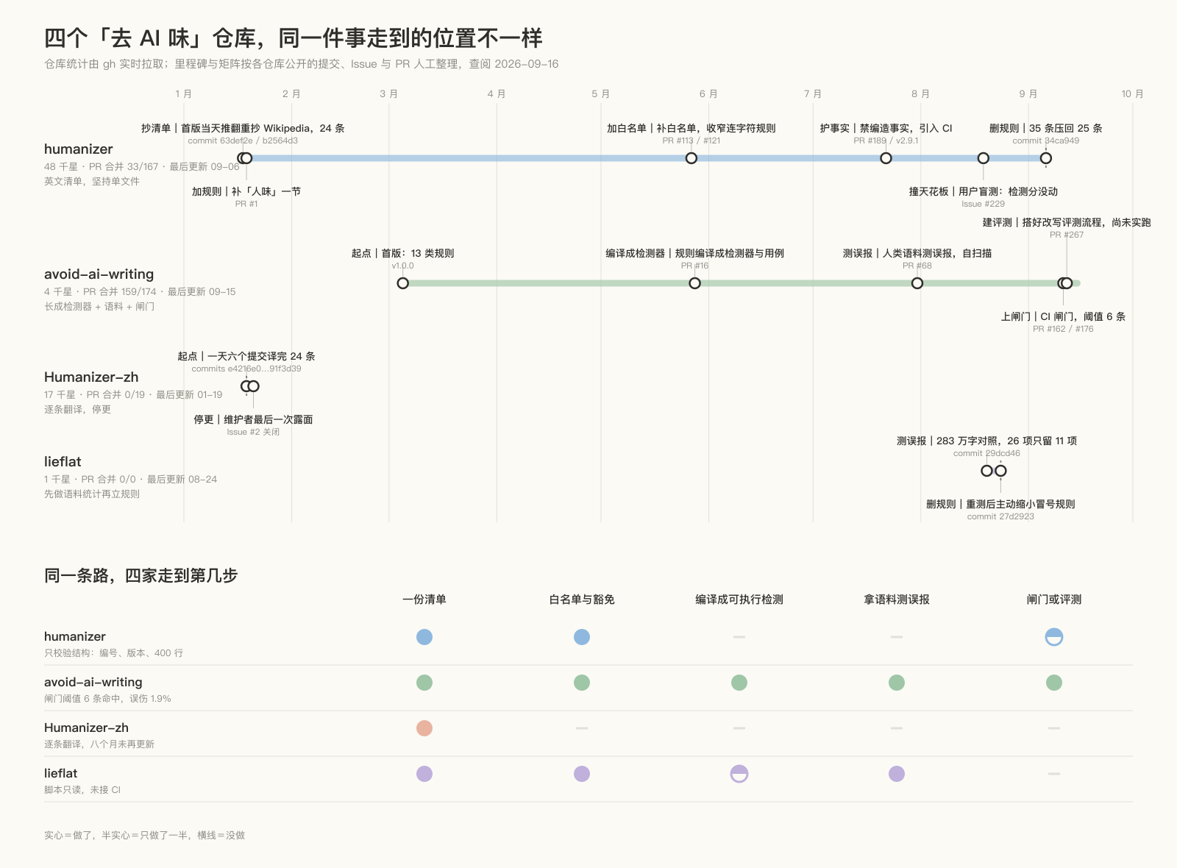1177x868 pixels.
Task: Click the 10 月 axis label
Action: coord(1133,94)
